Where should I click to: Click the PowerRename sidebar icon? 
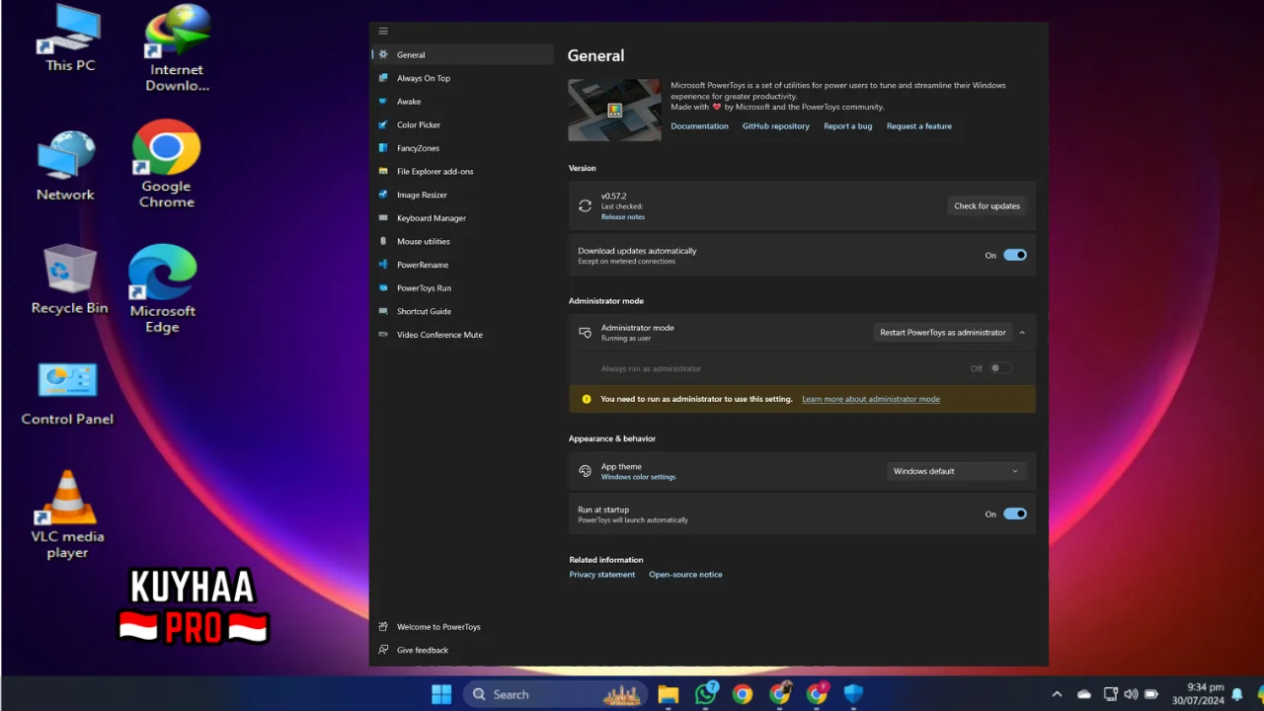click(383, 265)
